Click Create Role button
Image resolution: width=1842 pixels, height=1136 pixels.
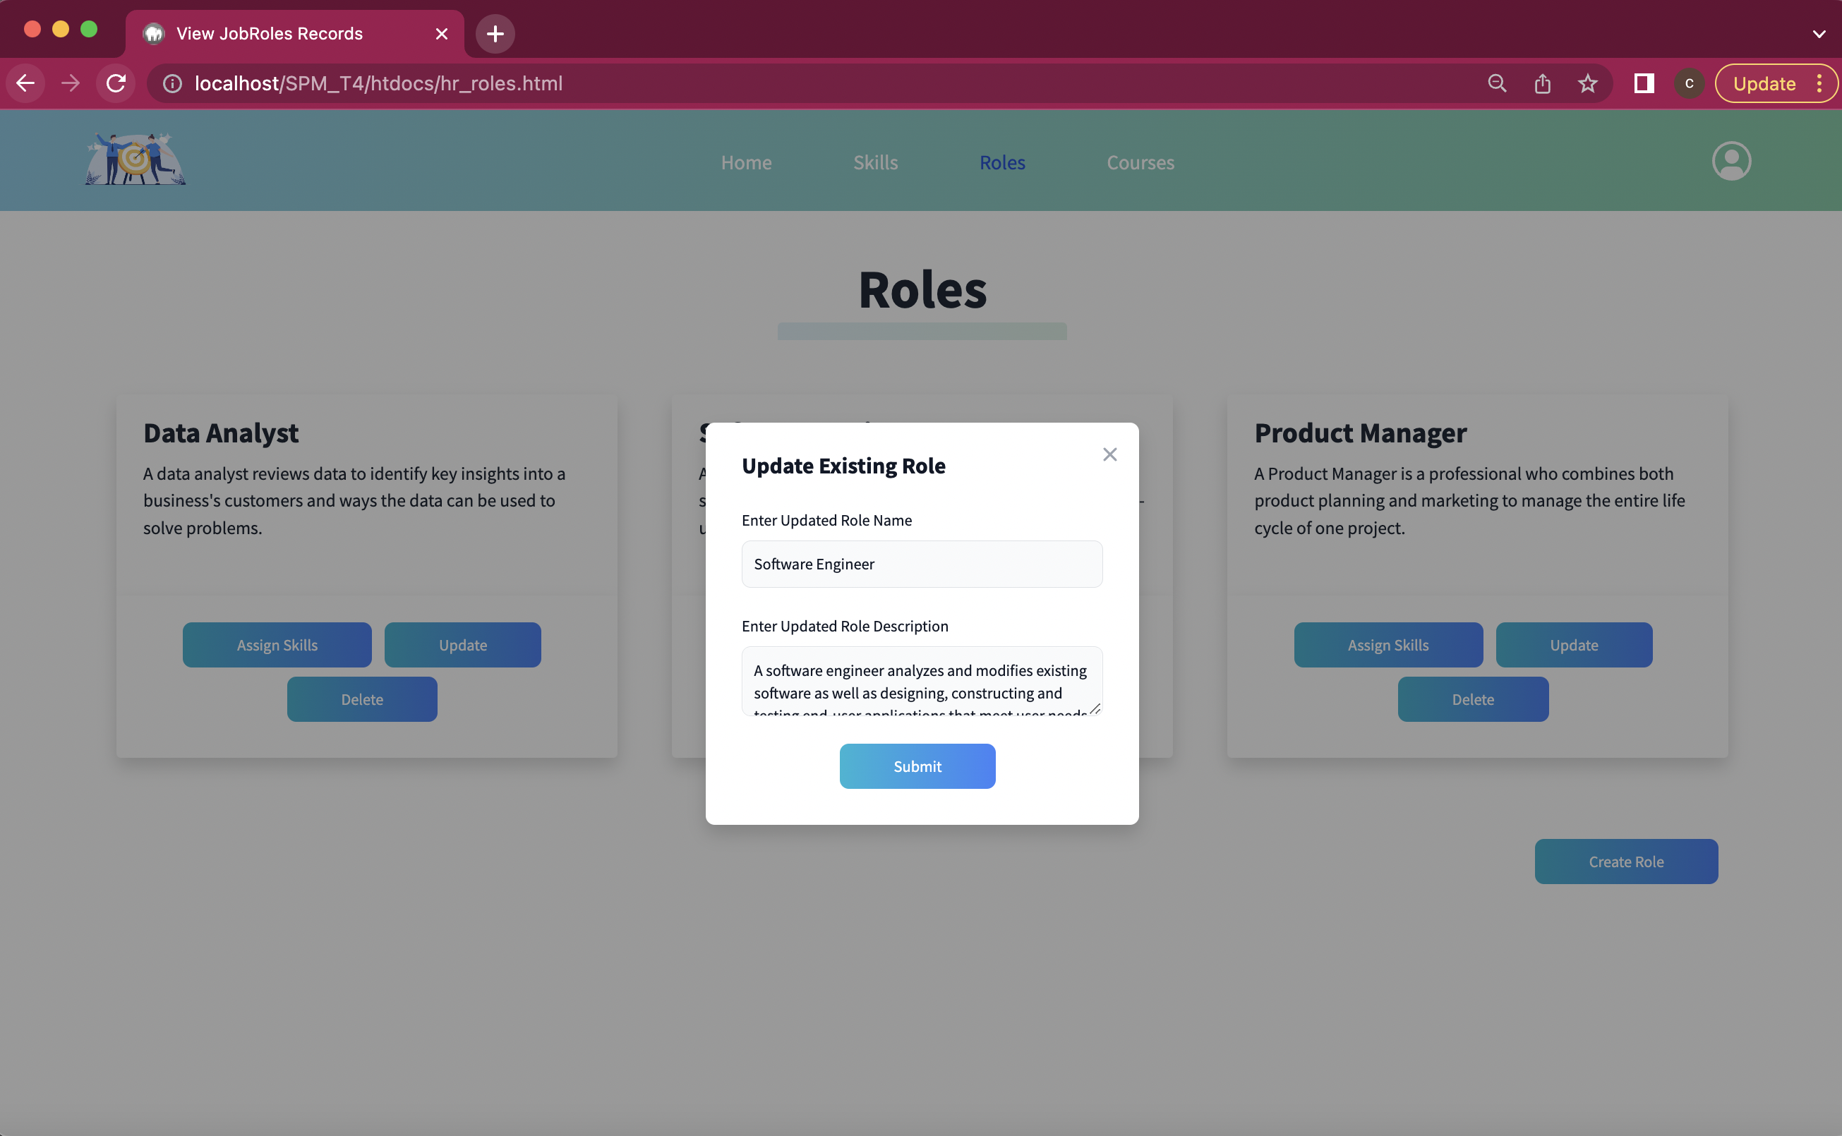(x=1625, y=861)
